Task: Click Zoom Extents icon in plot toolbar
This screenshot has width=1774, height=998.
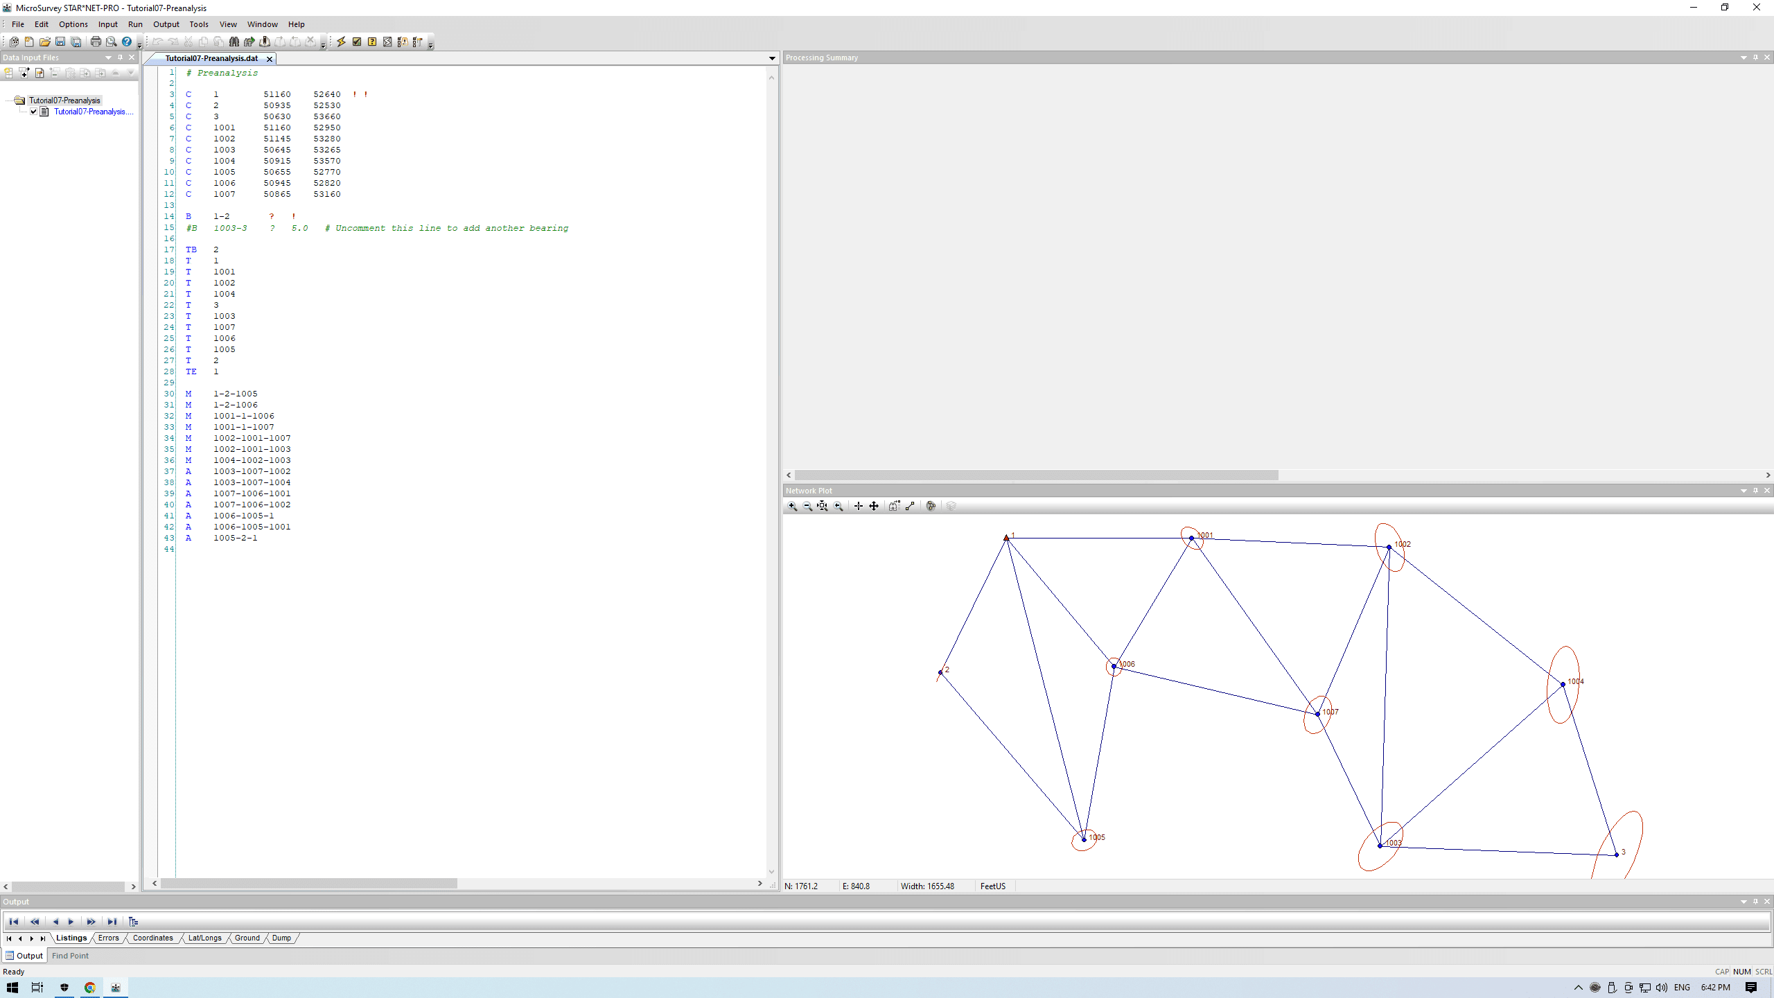Action: click(823, 507)
